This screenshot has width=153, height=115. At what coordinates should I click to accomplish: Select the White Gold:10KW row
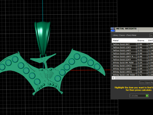132,69
